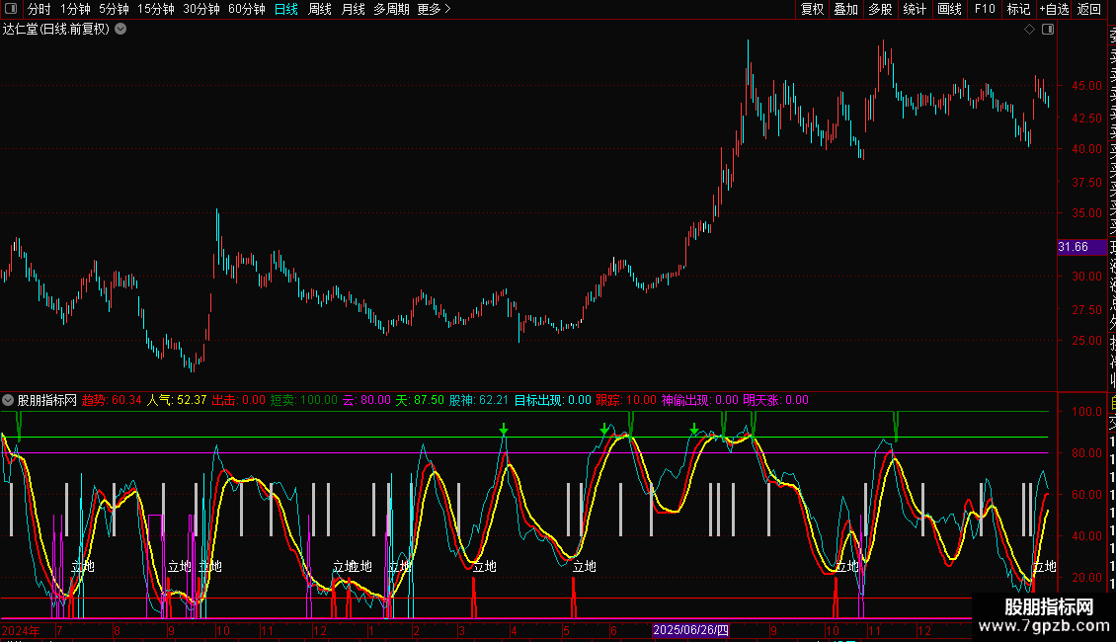This screenshot has height=642, width=1116.
Task: Click the diamond icon at chart top right
Action: tap(1030, 30)
